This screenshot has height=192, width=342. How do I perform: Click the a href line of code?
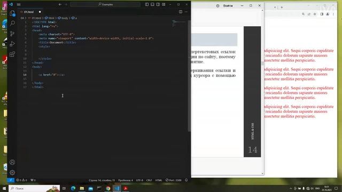(52, 75)
